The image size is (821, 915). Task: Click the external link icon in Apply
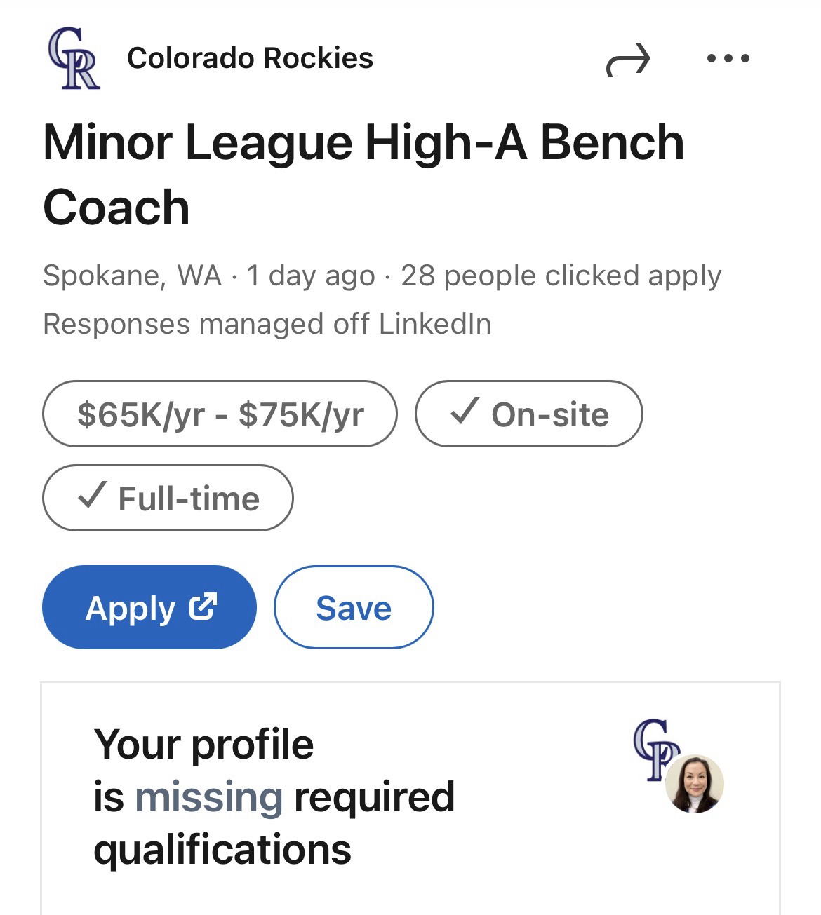(x=203, y=606)
